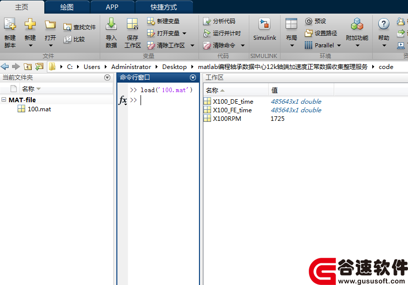This screenshot has width=408, height=285.
Task: Go forward with the right arrow
Action: point(16,67)
